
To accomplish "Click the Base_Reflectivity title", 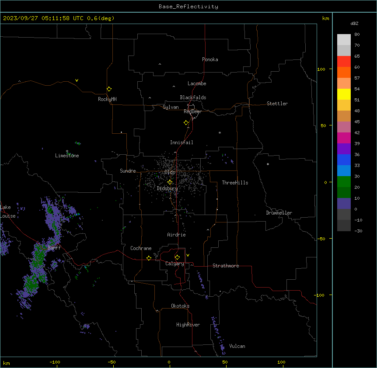I will pyautogui.click(x=188, y=7).
